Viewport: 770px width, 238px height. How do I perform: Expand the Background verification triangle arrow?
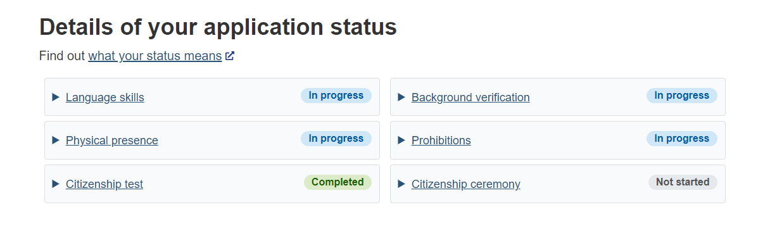[401, 97]
